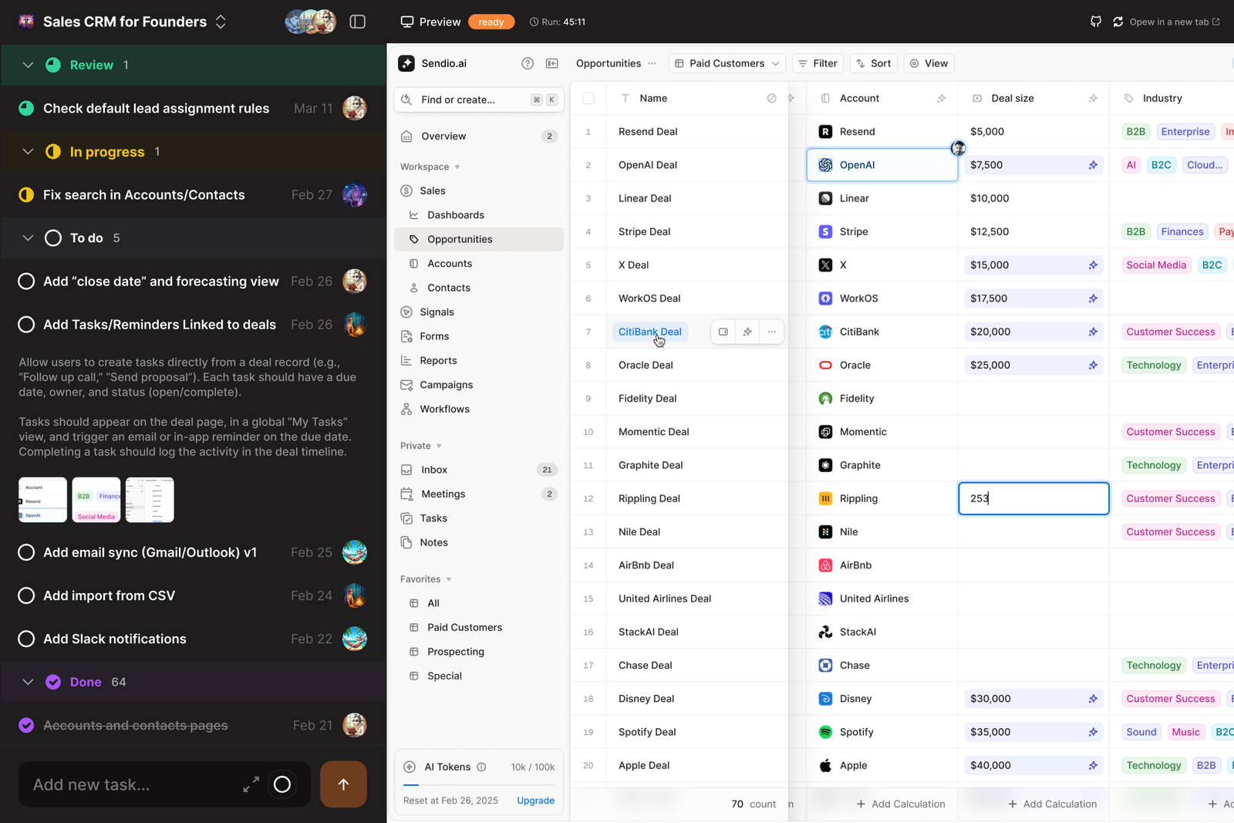This screenshot has width=1234, height=823.
Task: Click the AI Tokens usage progress bar
Action: click(478, 785)
